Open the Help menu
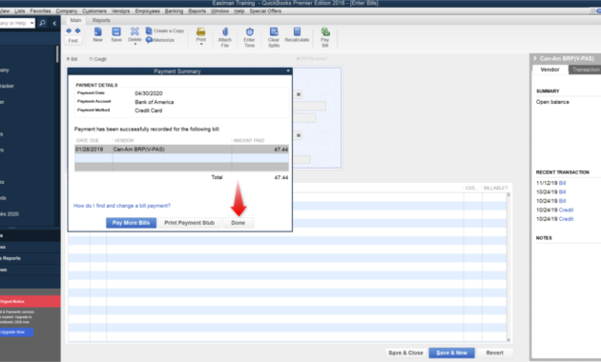 239,11
